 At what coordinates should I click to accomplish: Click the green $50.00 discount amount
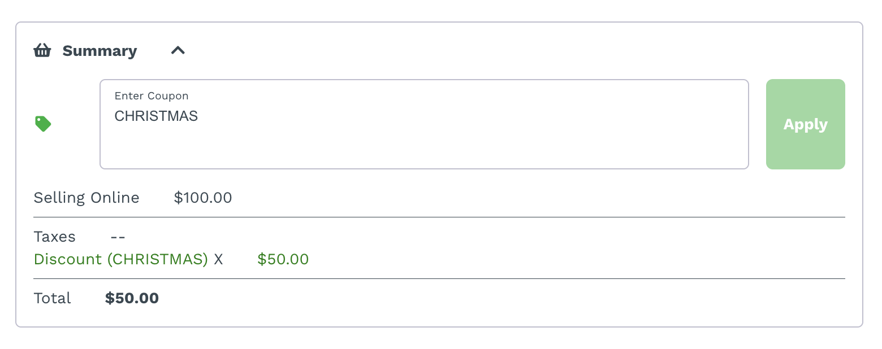(283, 259)
